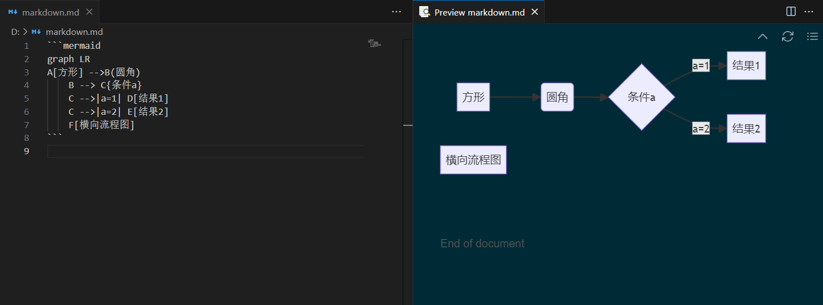Click the D: breadcrumb path segment
Screen dimensions: 823x305
tap(15, 32)
